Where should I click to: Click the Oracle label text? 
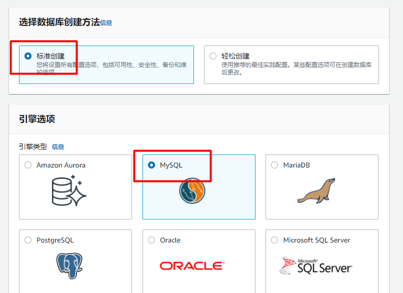[170, 240]
